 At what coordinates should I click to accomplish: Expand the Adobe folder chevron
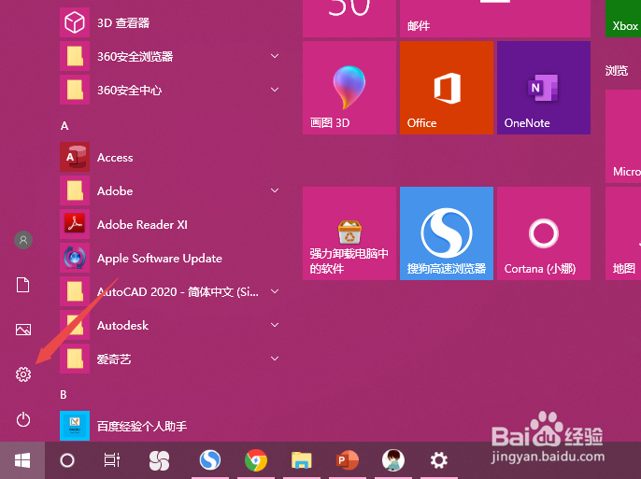point(275,190)
